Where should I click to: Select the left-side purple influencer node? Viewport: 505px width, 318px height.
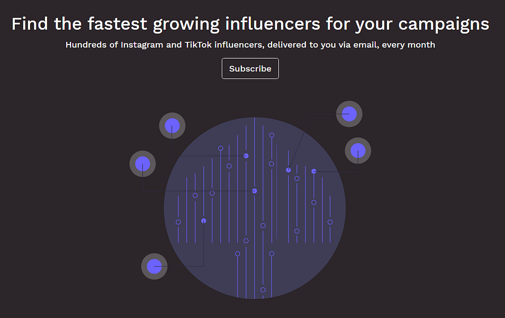(142, 164)
